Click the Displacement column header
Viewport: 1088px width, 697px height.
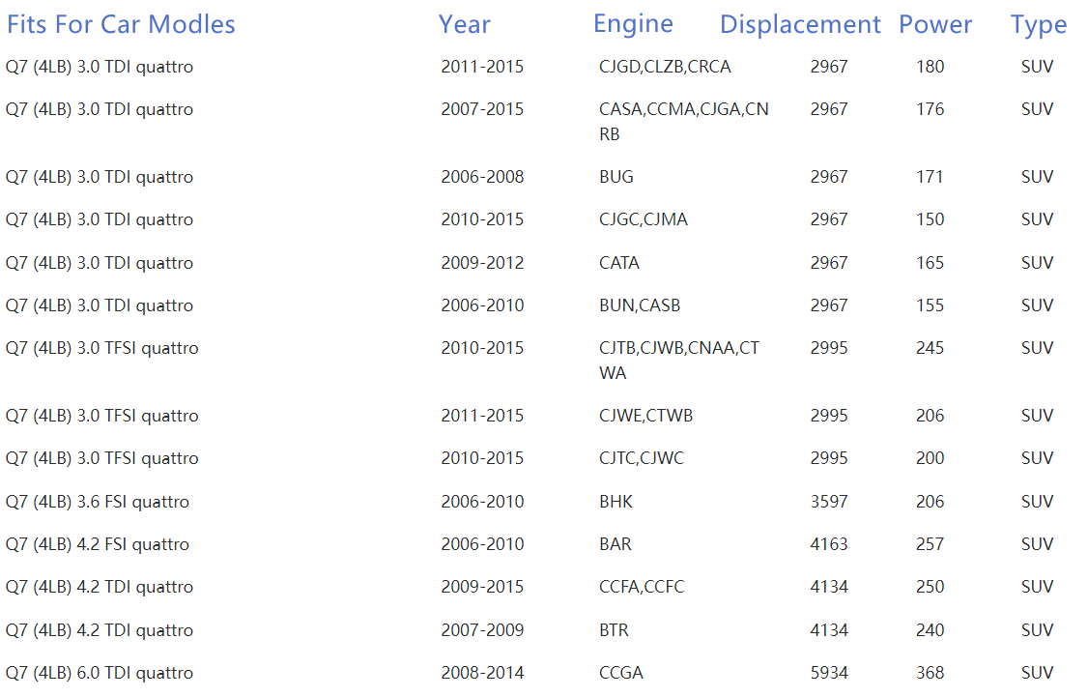(800, 24)
